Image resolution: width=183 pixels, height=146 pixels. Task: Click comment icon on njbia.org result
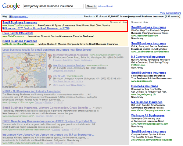click(55, 102)
